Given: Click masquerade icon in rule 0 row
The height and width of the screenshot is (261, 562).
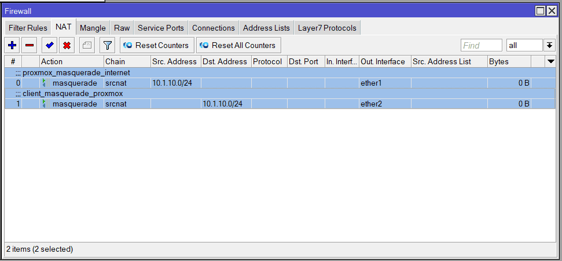Looking at the screenshot, I should 45,83.
